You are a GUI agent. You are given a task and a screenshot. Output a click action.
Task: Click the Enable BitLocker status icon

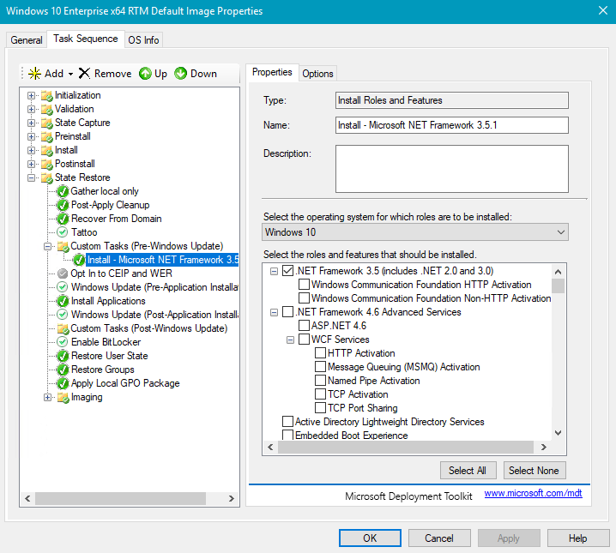(x=63, y=342)
